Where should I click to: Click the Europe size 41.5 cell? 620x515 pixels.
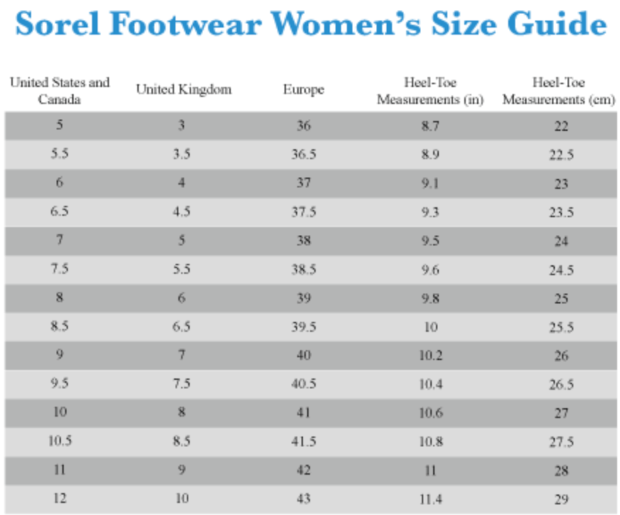[x=304, y=441]
